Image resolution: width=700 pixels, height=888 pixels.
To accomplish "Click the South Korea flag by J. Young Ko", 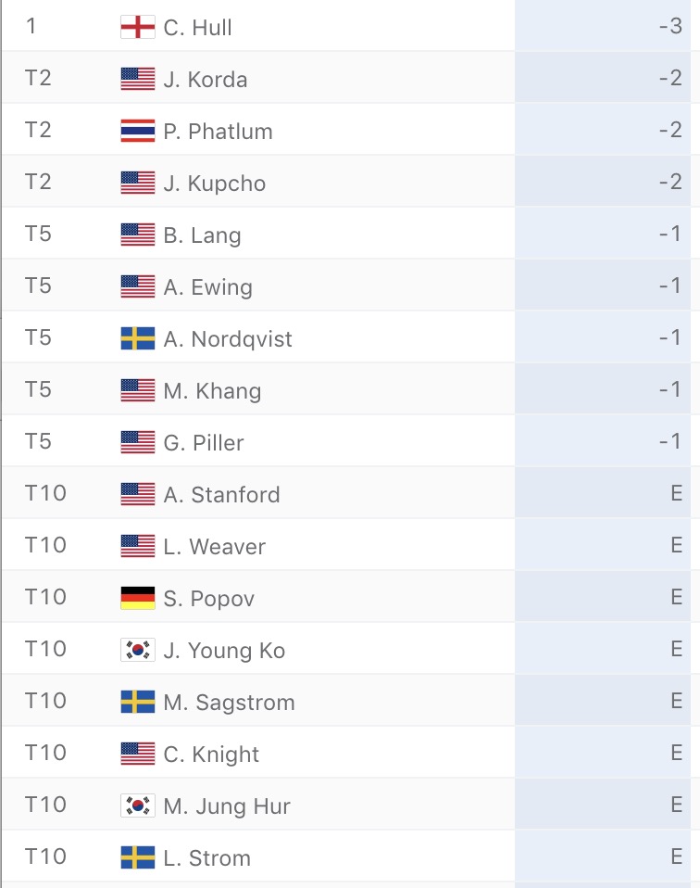I will (138, 650).
